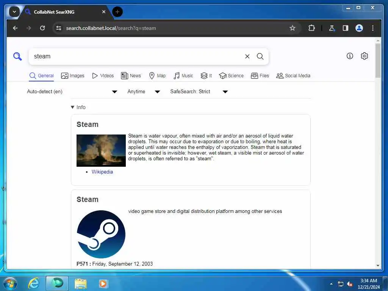Click the scroll down arrow of the page

[378, 266]
